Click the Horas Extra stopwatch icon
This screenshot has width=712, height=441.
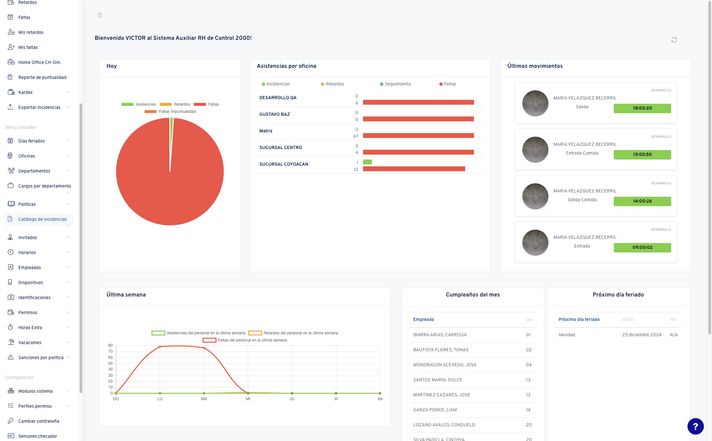tap(10, 327)
